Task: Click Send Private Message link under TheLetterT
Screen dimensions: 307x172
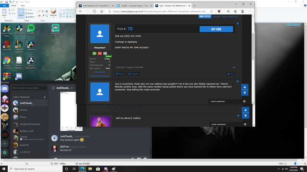Action: tap(100, 76)
